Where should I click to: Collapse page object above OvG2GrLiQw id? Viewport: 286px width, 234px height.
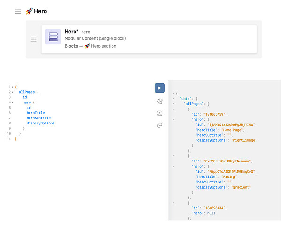pyautogui.click(x=173, y=156)
